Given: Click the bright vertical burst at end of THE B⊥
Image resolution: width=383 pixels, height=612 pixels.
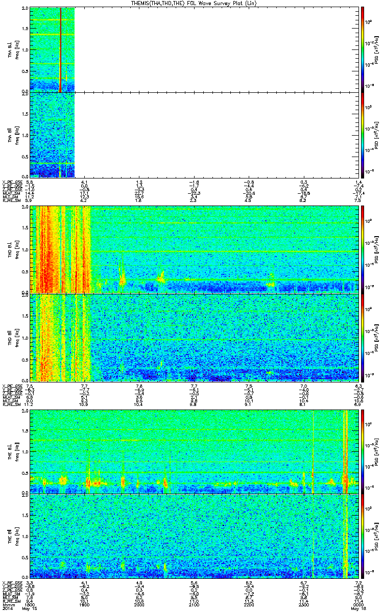Looking at the screenshot, I should coord(346,451).
